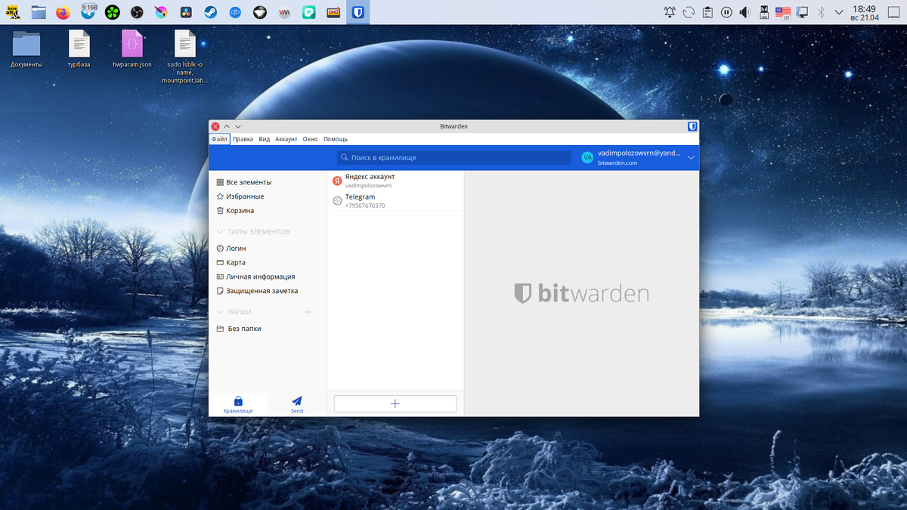
Task: Click the Поиск в хранилище search field
Action: click(454, 158)
